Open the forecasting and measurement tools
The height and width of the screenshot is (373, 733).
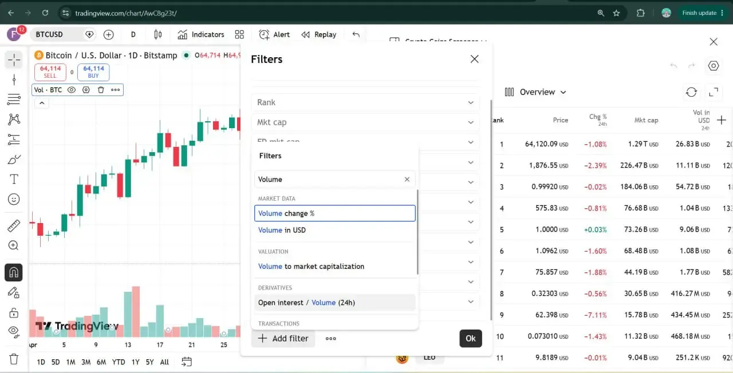pos(14,139)
